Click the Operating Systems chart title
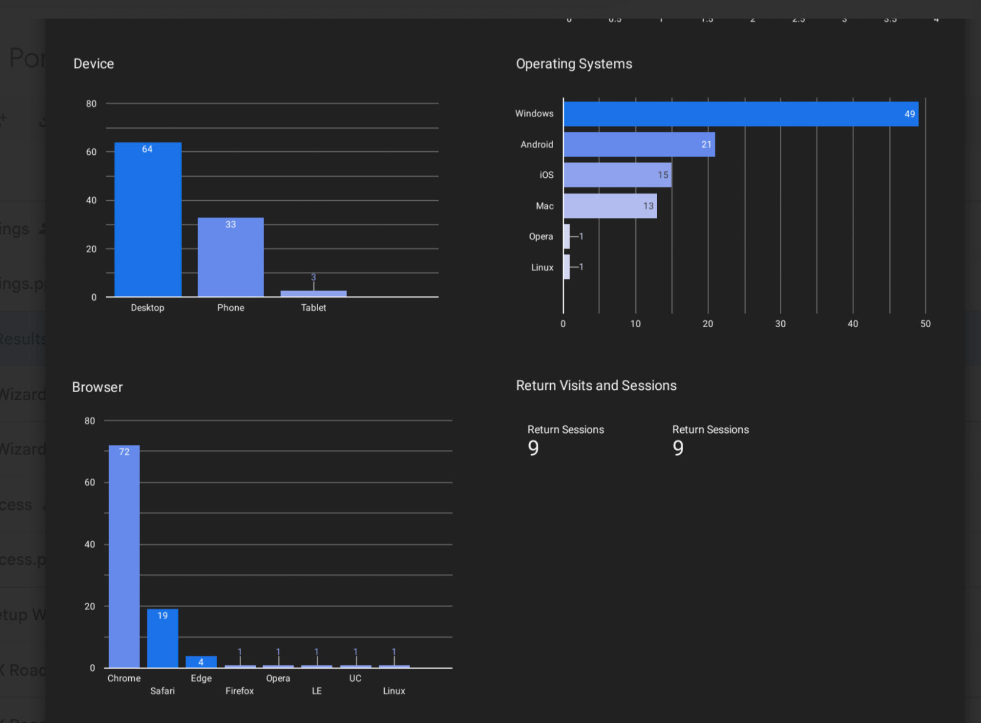 click(x=574, y=64)
